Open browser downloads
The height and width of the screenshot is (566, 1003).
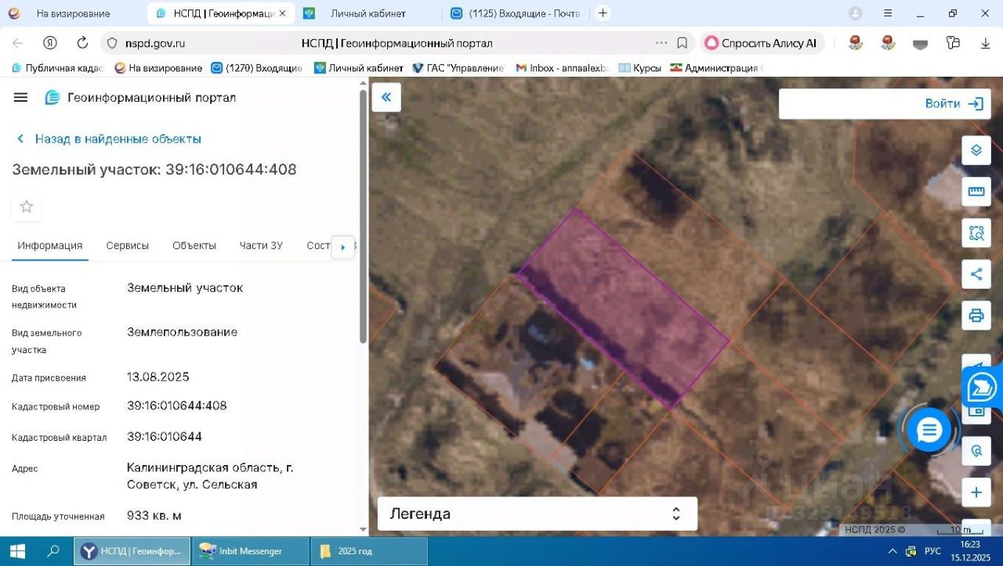[986, 43]
